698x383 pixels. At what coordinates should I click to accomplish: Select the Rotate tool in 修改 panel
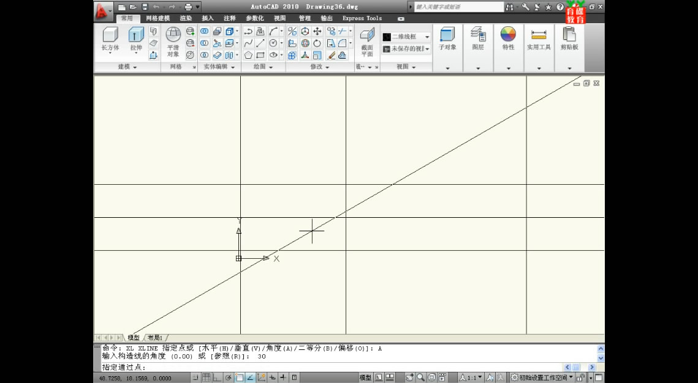[317, 43]
